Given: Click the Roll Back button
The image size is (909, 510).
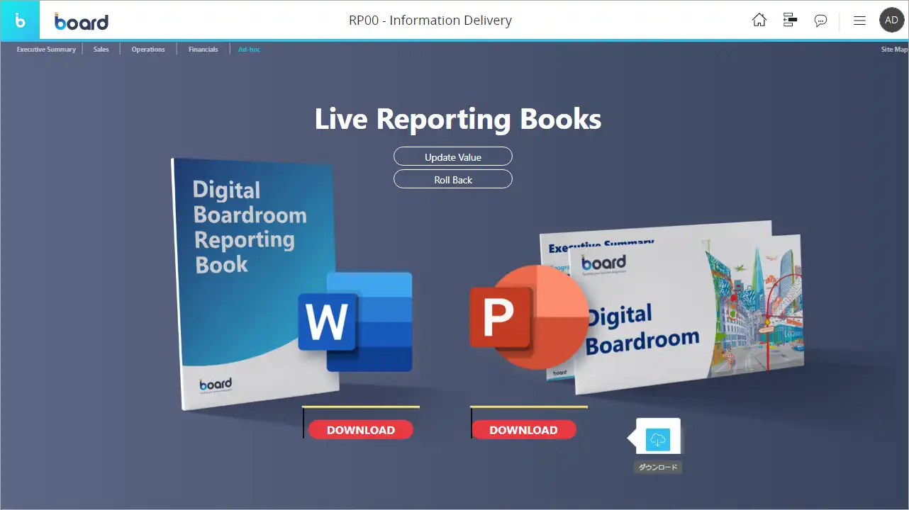Looking at the screenshot, I should tap(453, 179).
